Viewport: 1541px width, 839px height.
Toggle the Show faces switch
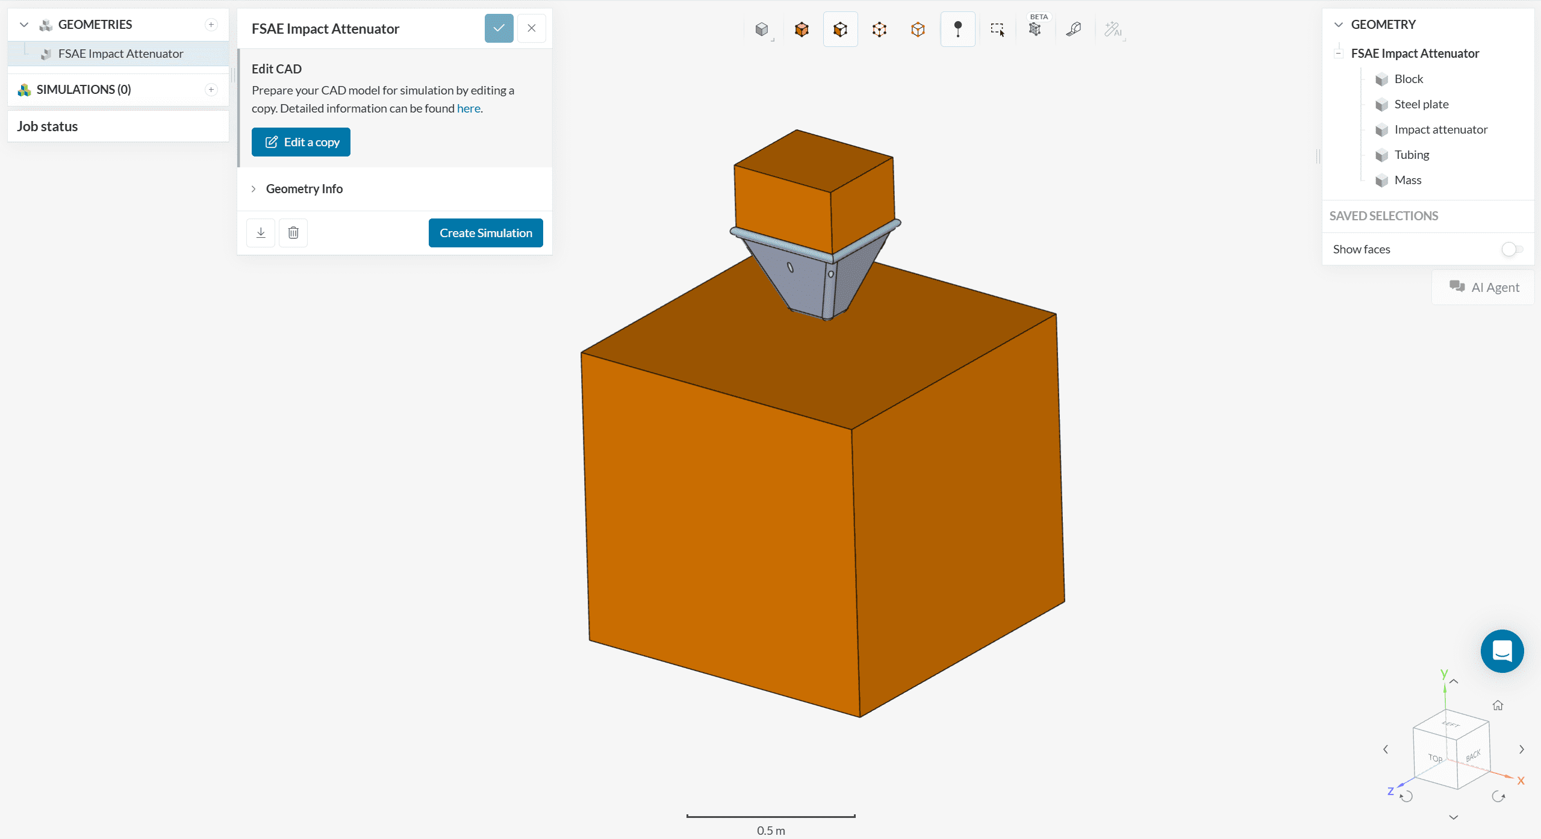point(1511,249)
